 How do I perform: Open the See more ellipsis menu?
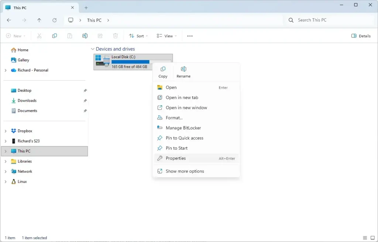190,36
